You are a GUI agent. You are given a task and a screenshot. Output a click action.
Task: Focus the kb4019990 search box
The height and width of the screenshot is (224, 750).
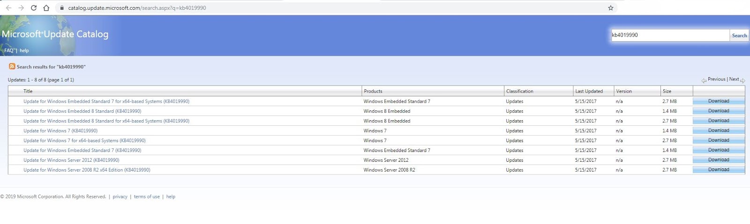pyautogui.click(x=670, y=35)
